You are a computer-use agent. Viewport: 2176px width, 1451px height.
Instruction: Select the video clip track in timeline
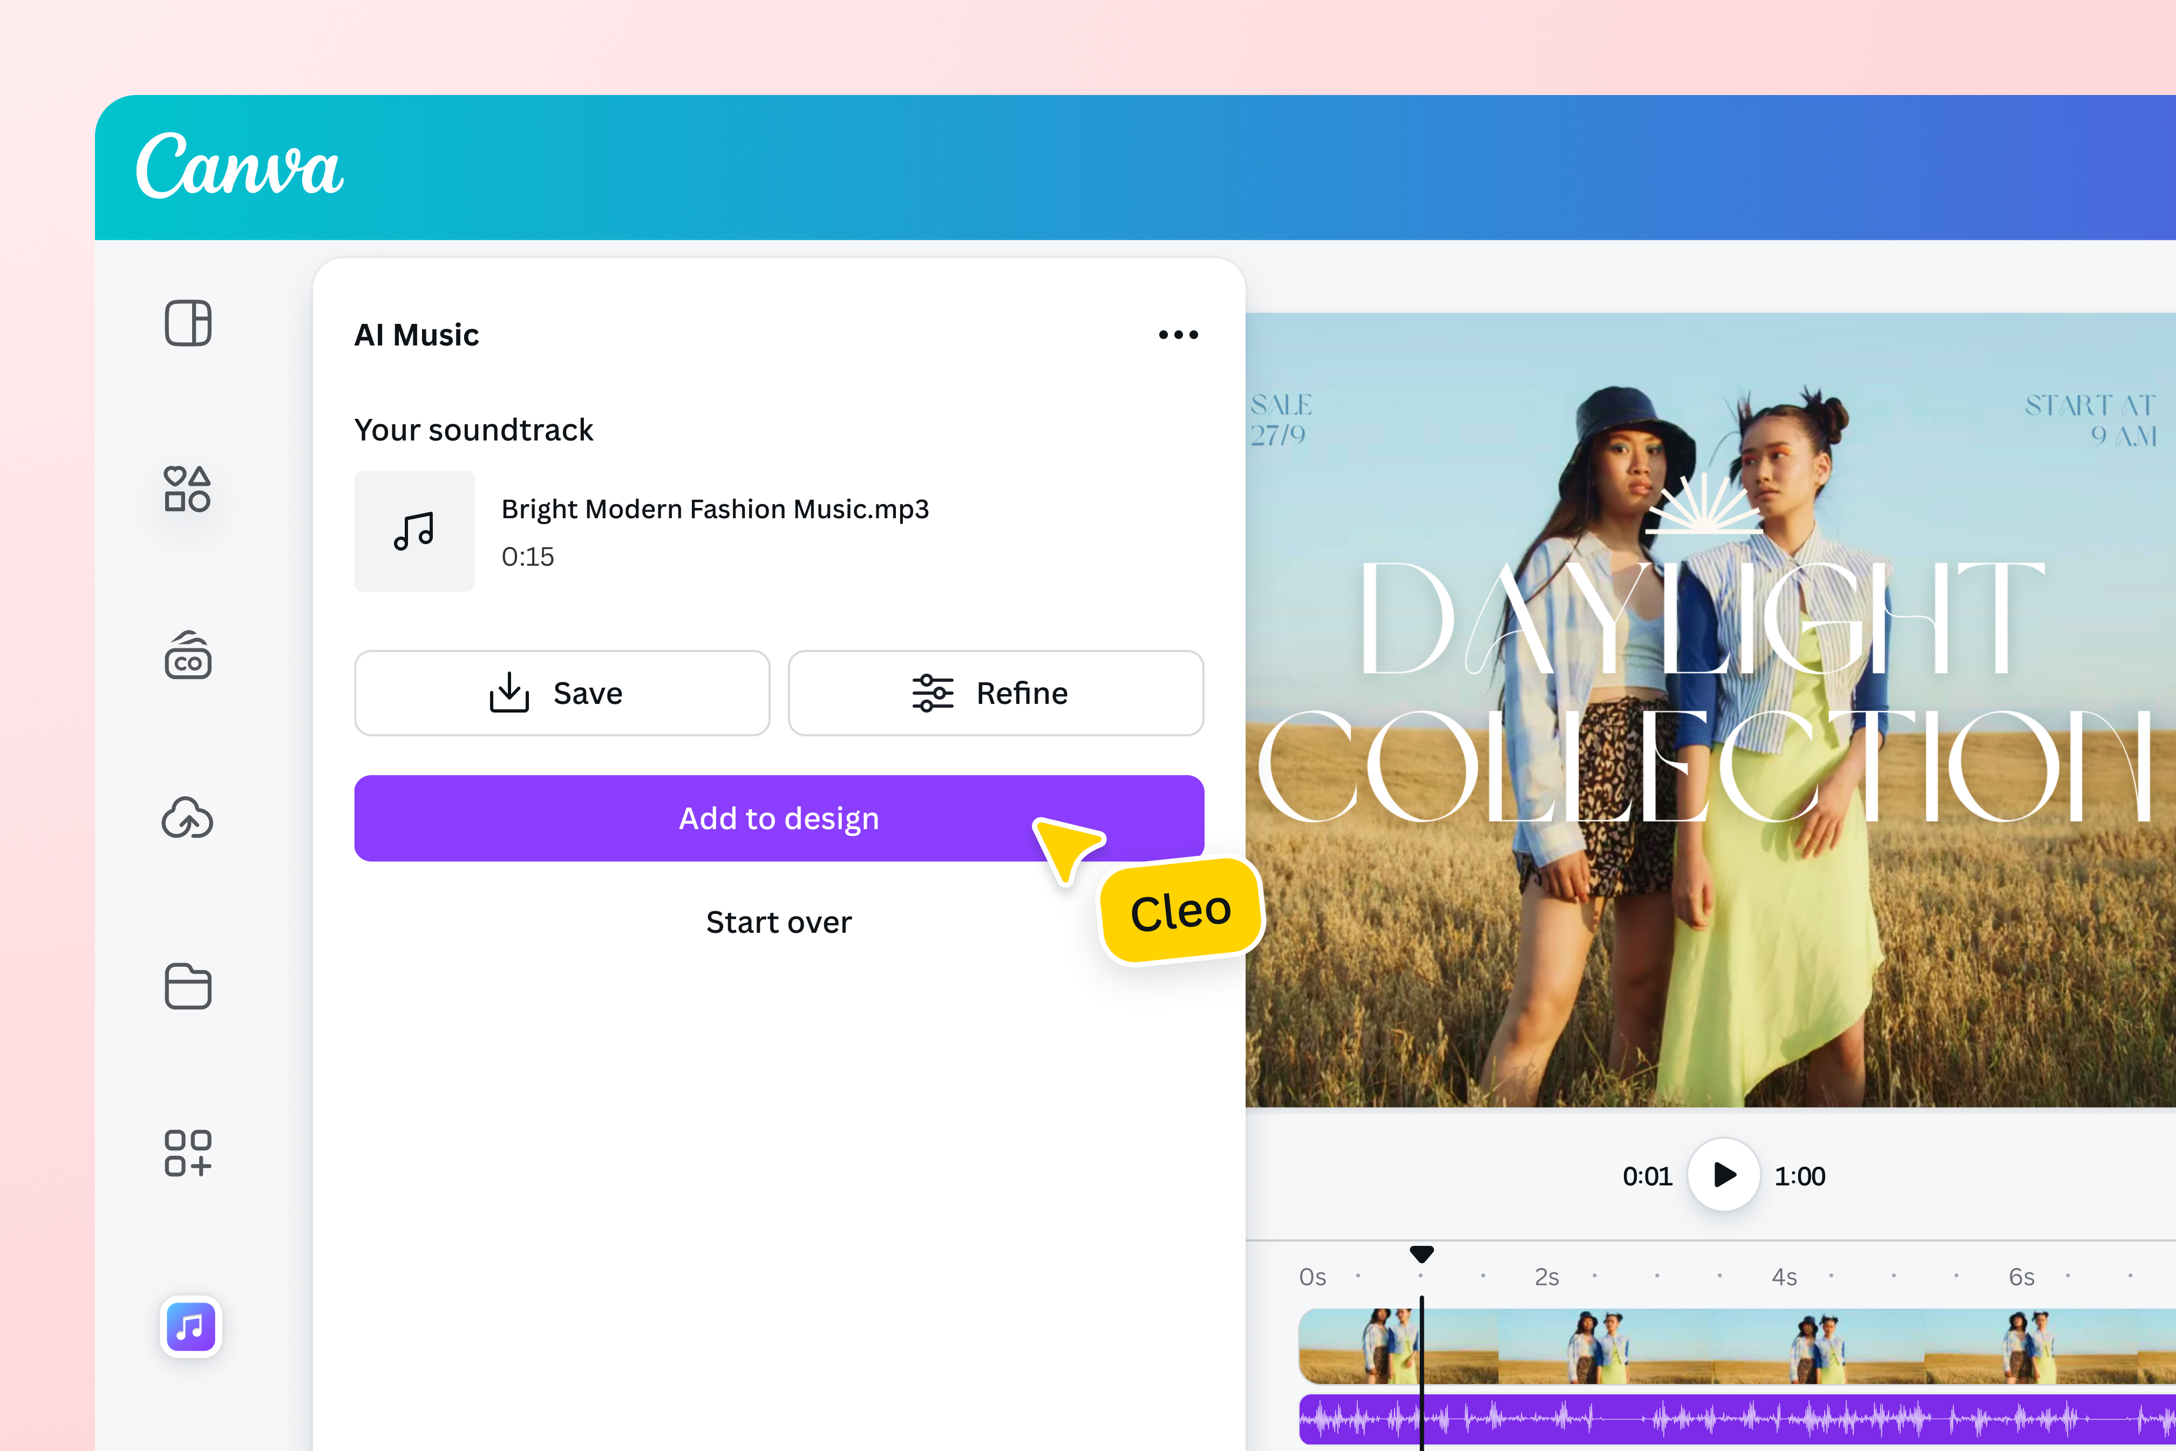click(x=1737, y=1346)
